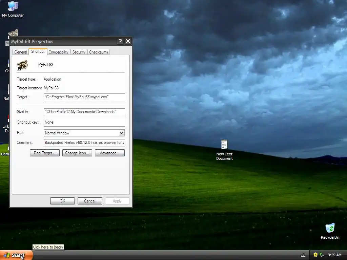Click the Cancel button

tap(90, 201)
